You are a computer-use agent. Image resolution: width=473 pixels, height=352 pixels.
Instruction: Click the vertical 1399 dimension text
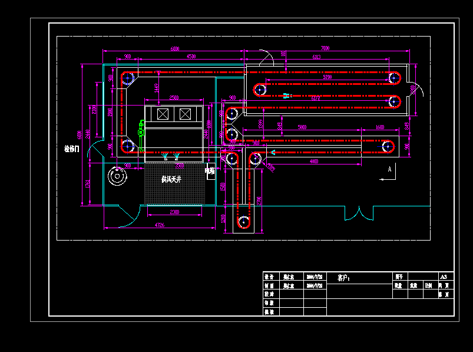pyautogui.click(x=260, y=124)
